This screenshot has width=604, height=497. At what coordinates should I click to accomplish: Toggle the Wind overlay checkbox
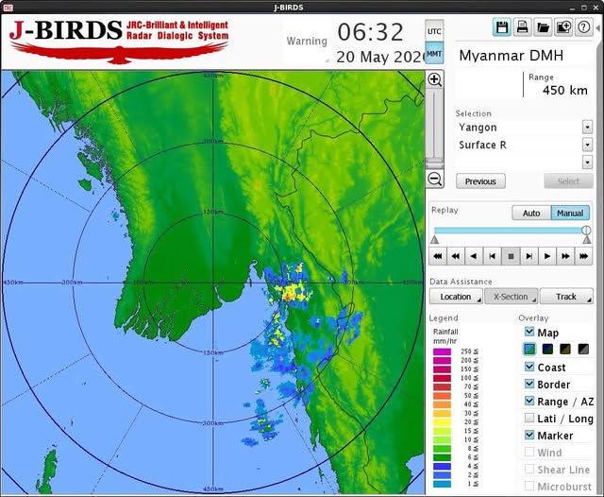click(529, 452)
